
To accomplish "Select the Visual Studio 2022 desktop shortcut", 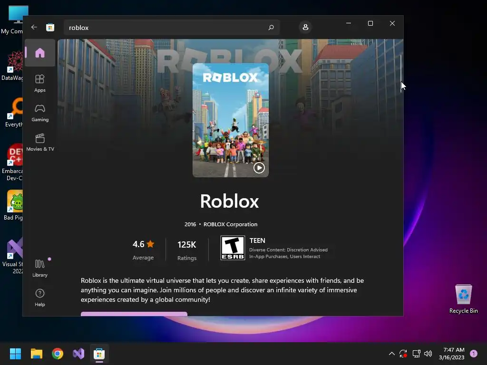I will click(x=13, y=256).
